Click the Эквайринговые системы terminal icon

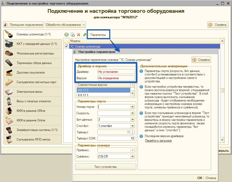tap(9, 130)
